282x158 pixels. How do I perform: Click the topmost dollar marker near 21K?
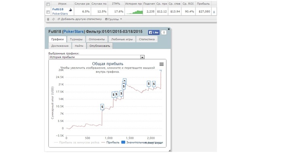point(124,81)
